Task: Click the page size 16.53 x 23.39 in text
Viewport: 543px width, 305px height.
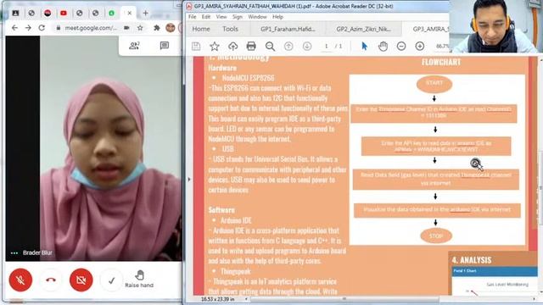Action: tap(218, 299)
